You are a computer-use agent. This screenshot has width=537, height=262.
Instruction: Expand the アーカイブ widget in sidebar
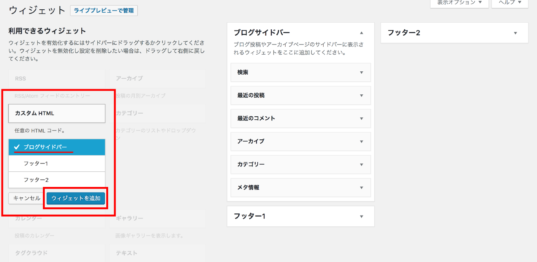(361, 142)
